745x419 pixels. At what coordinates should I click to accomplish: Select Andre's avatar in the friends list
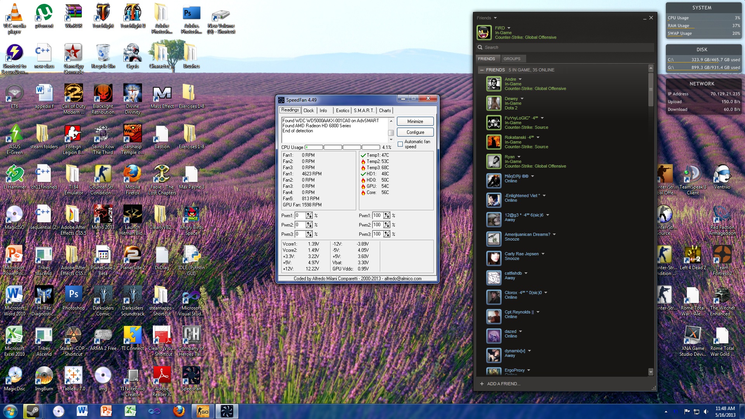point(494,84)
